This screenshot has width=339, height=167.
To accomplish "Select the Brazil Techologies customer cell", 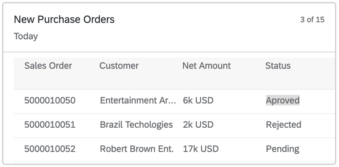I will tap(136, 125).
